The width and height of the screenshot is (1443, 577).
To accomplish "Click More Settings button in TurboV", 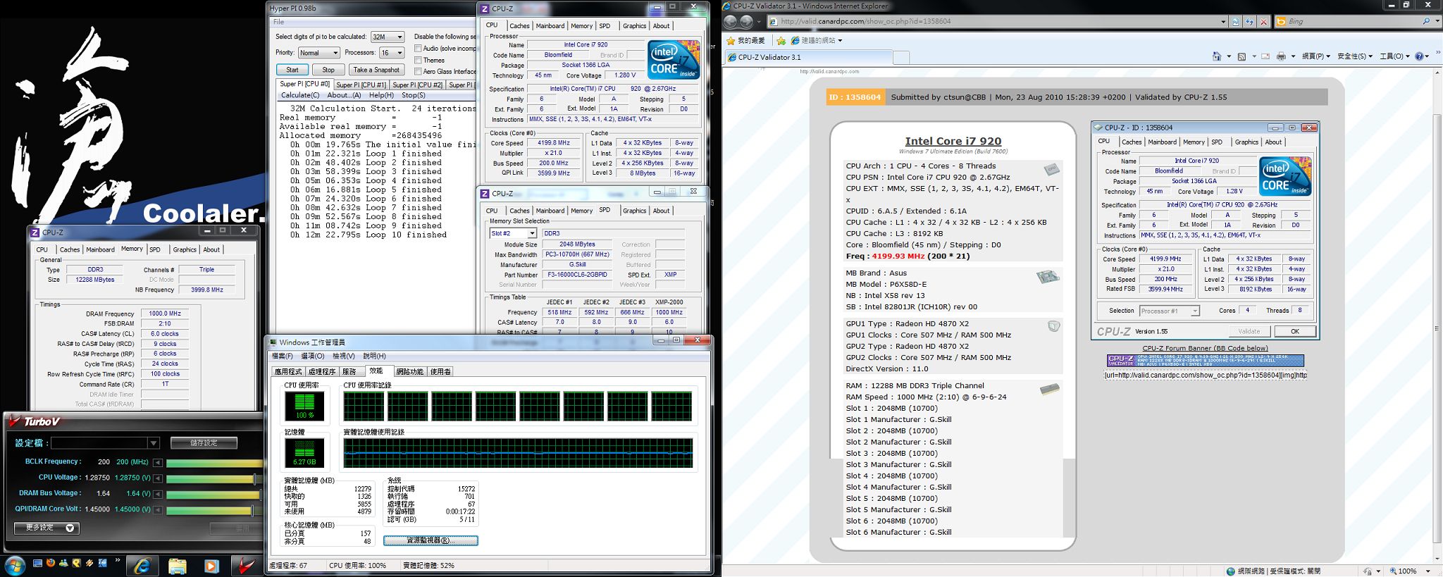I will tap(47, 528).
